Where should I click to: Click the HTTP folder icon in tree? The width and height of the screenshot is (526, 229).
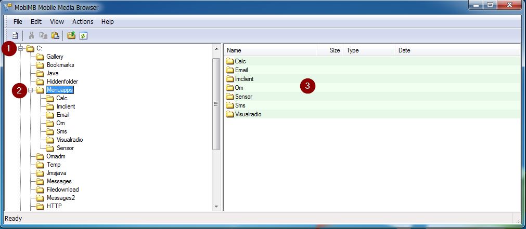tap(40, 206)
